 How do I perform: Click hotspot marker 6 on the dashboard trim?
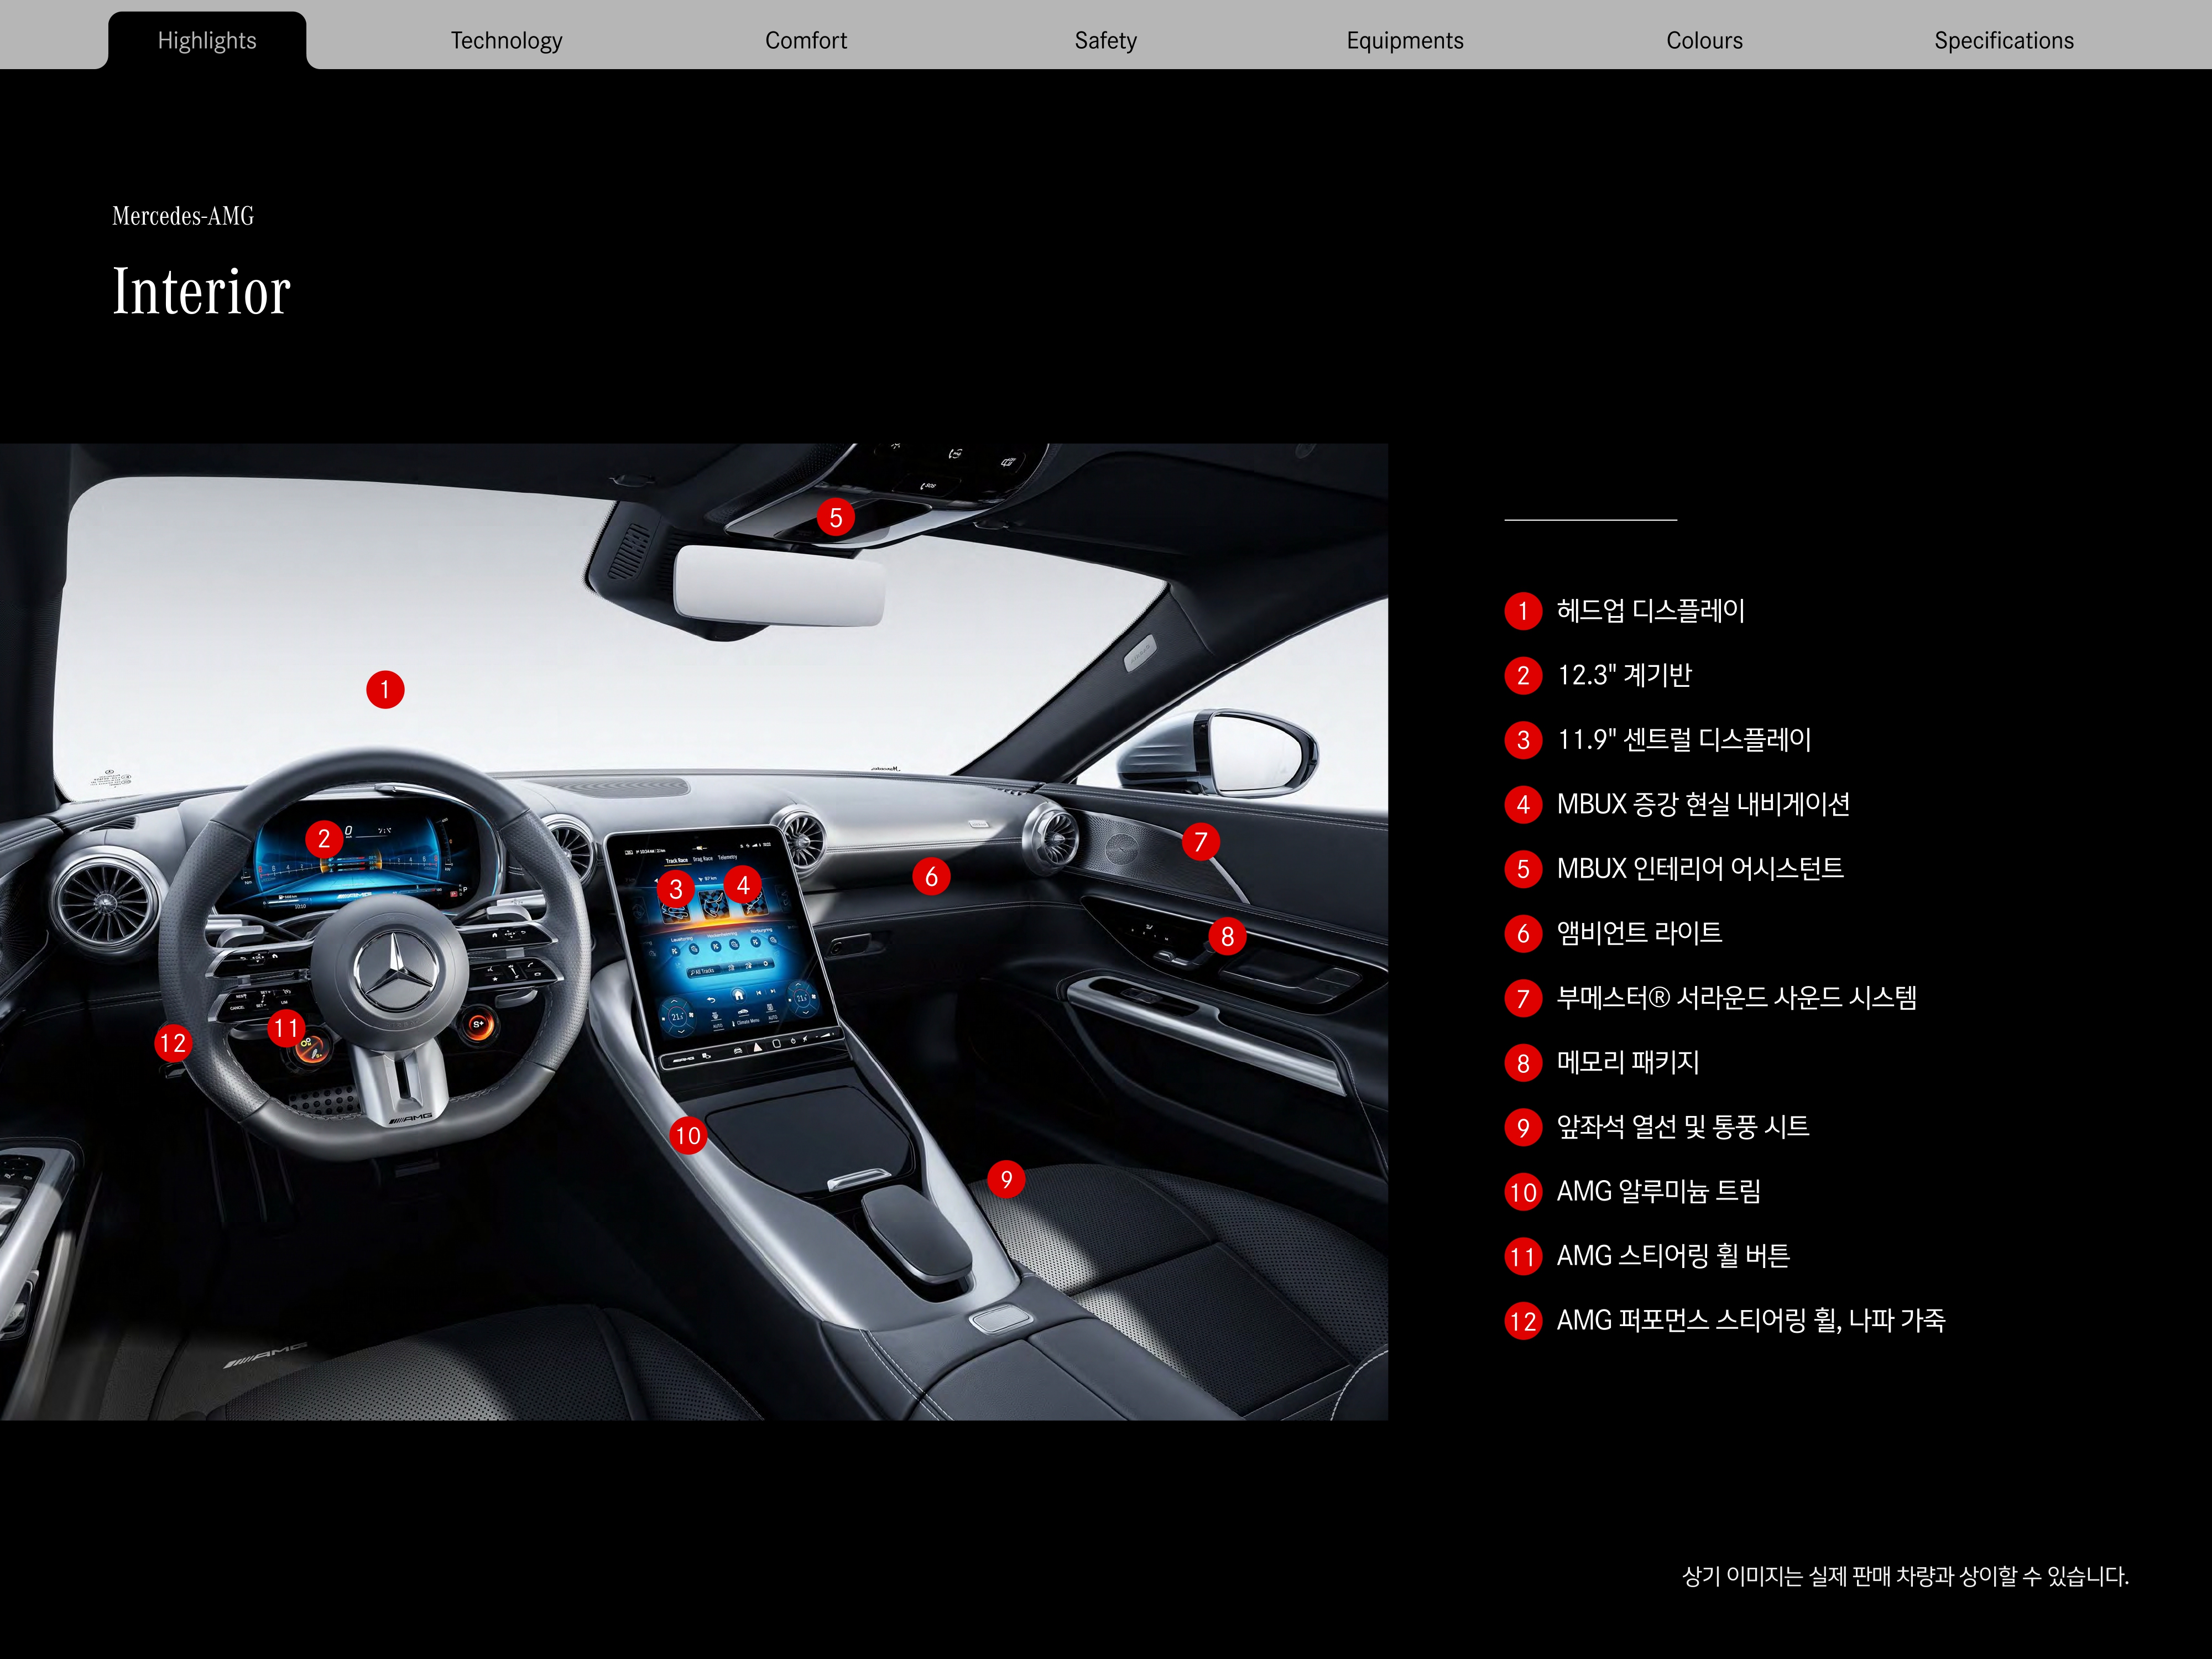931,877
